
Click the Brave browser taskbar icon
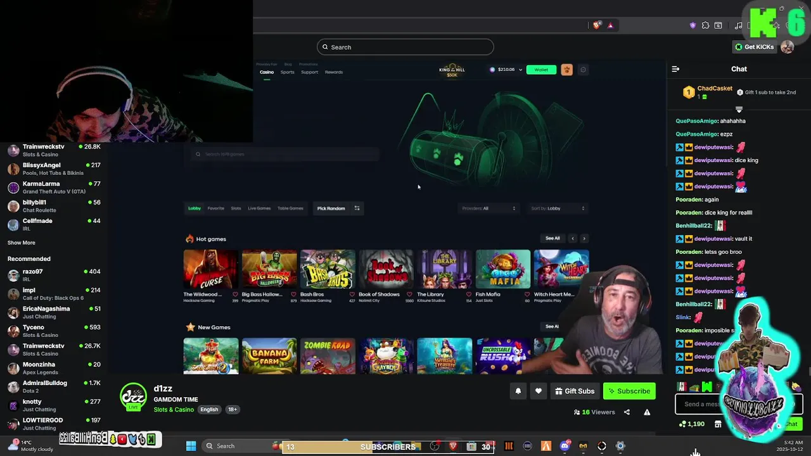453,446
